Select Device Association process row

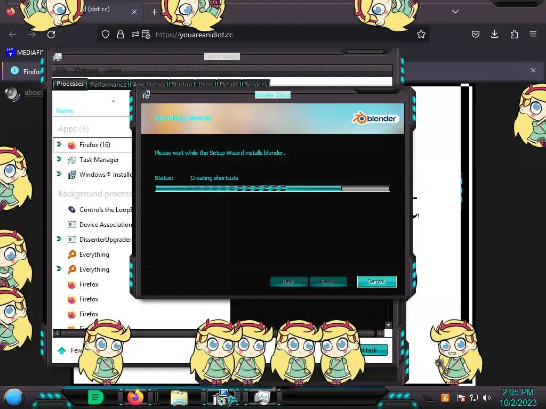coord(93,225)
